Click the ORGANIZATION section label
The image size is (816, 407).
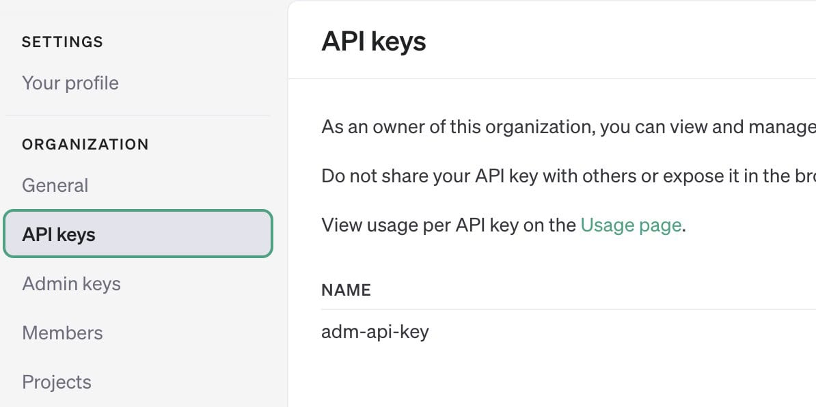tap(85, 145)
